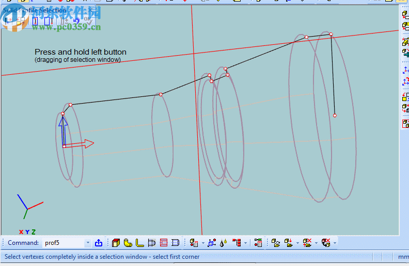
Task: Click the last red X refresh icon
Action: 326,243
